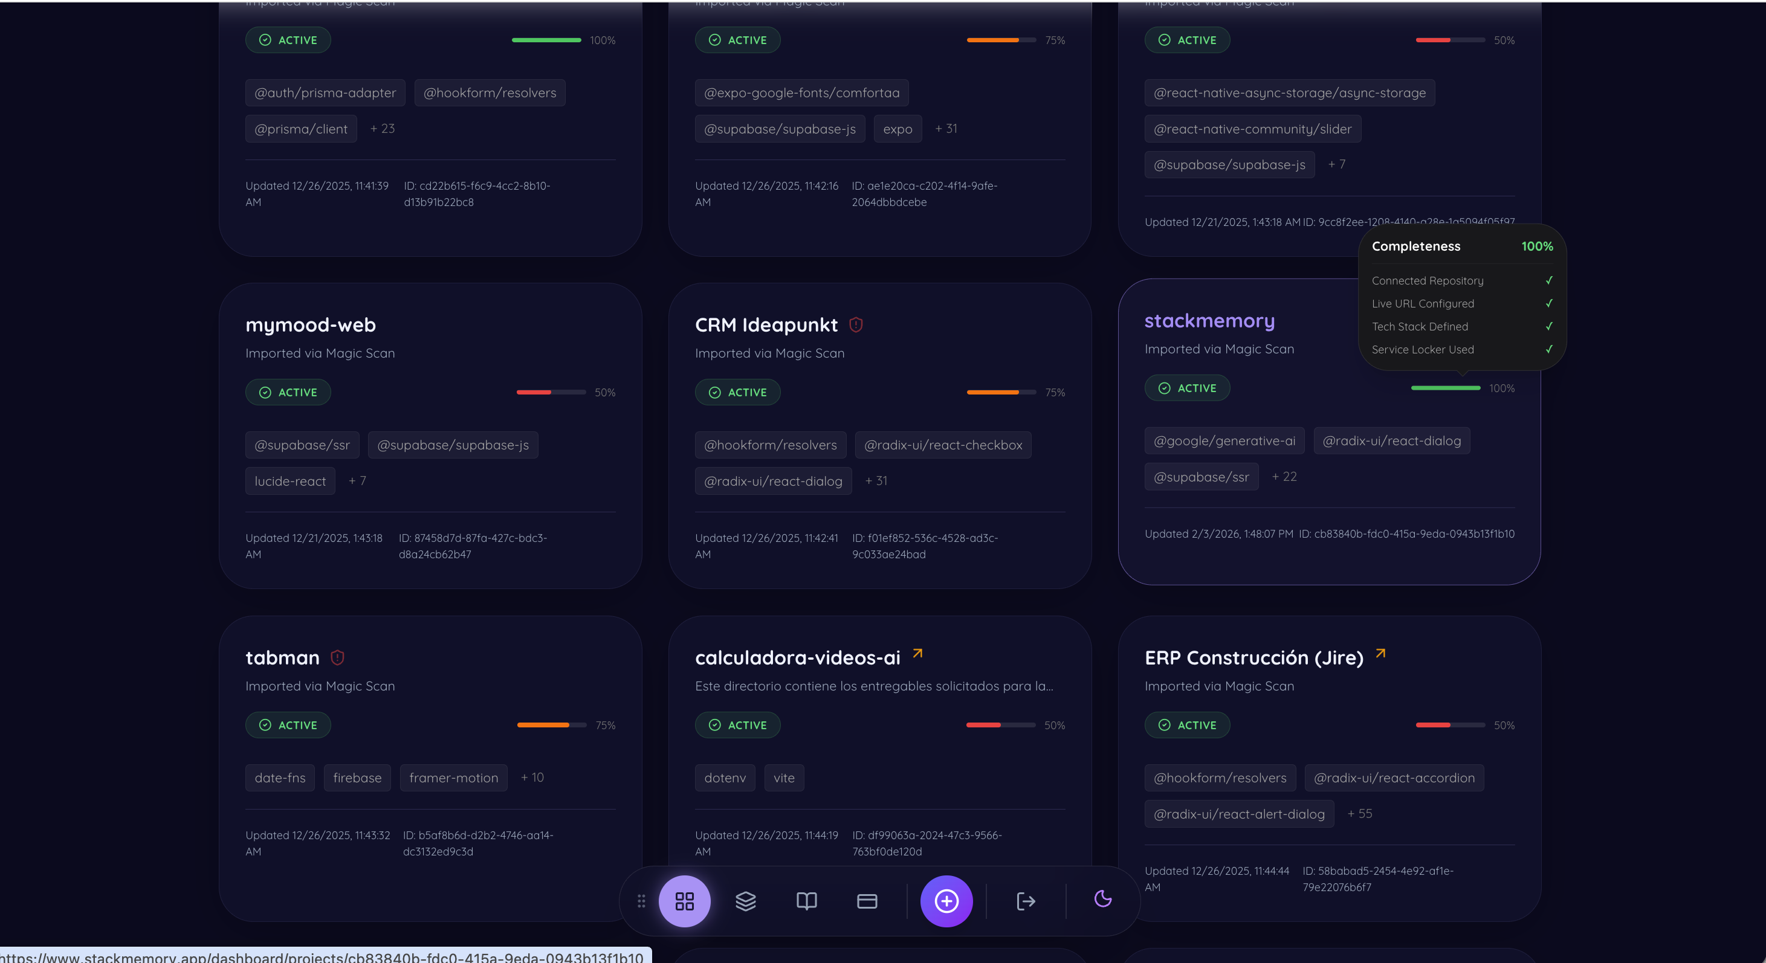Viewport: 1766px width, 963px height.
Task: Click the ACTIVE status badge on stackmemory card
Action: pos(1187,388)
